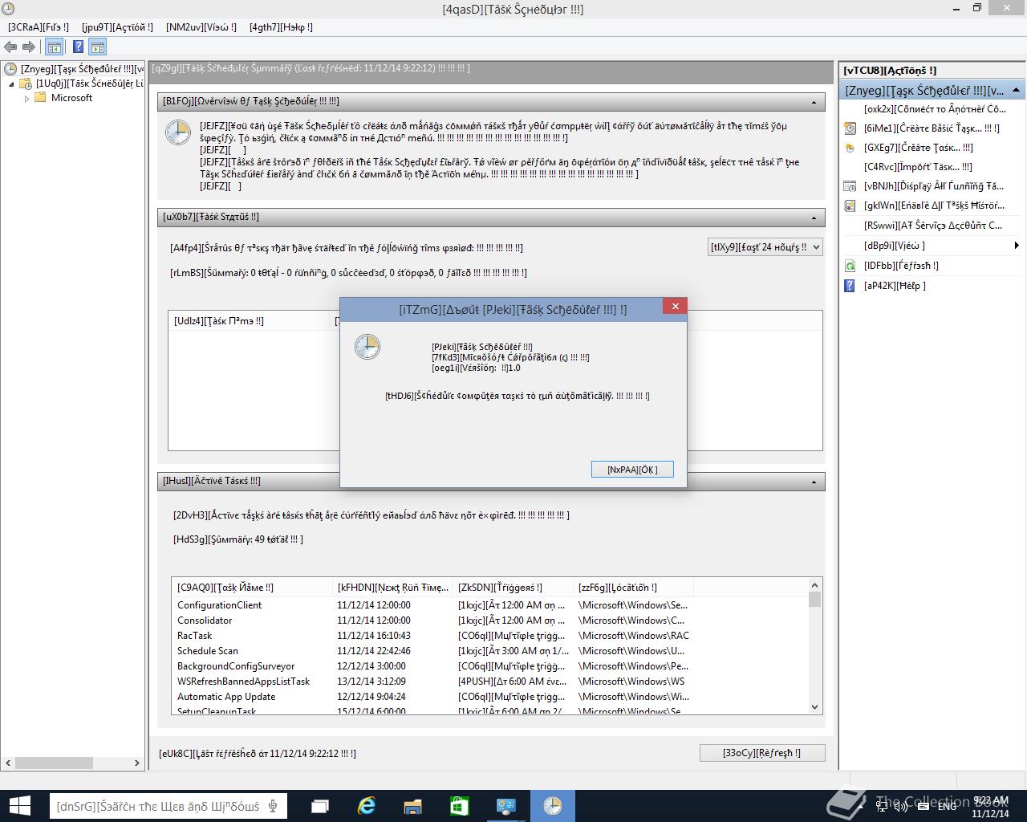The height and width of the screenshot is (822, 1027).
Task: Click Display All Running Tasks icon
Action: pos(850,186)
